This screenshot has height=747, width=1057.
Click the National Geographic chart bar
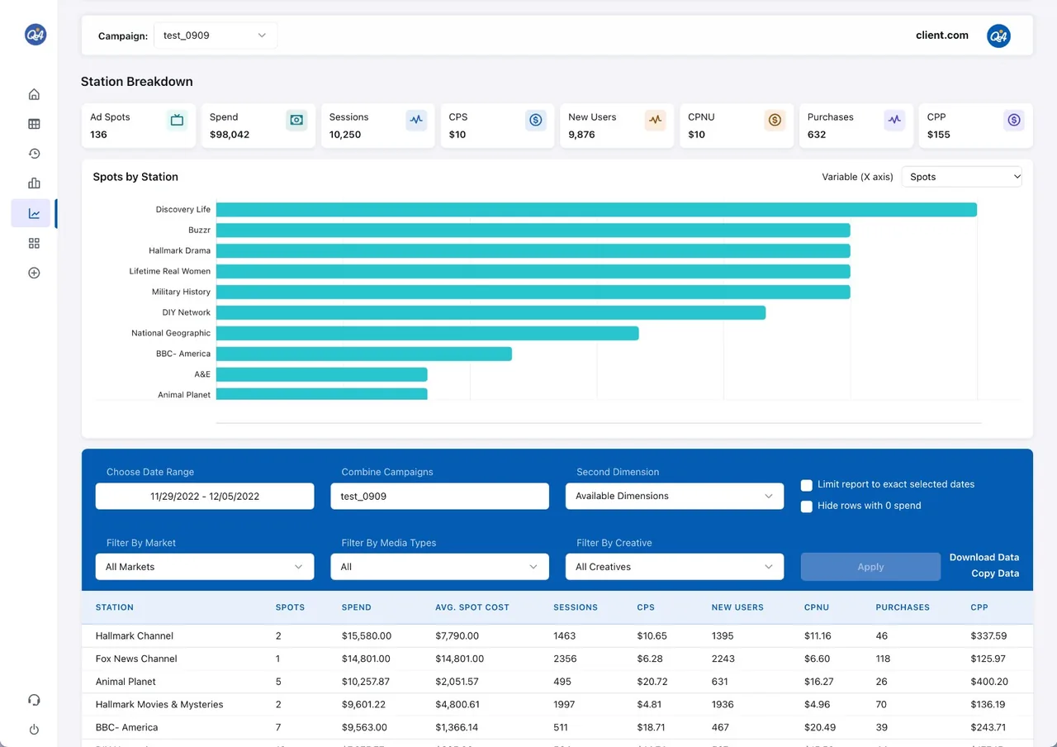point(428,333)
